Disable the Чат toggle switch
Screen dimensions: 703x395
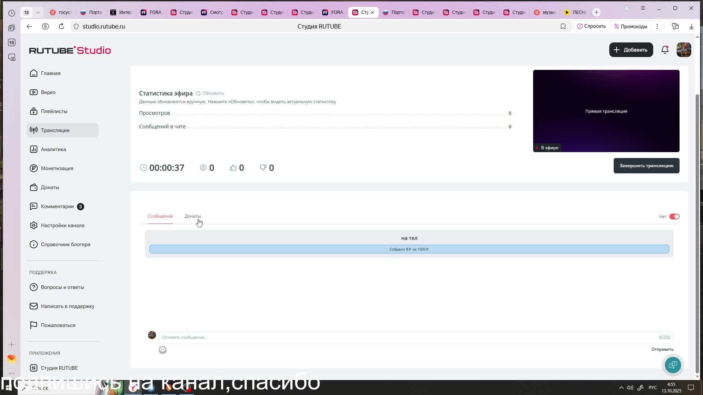(674, 217)
